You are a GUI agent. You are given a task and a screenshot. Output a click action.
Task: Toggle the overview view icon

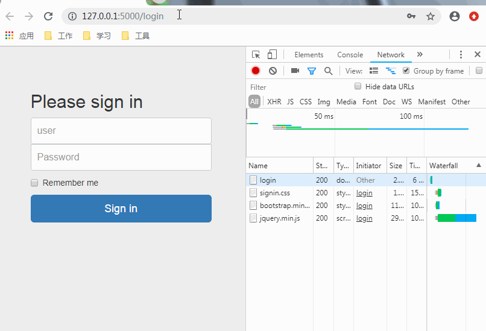pos(391,71)
